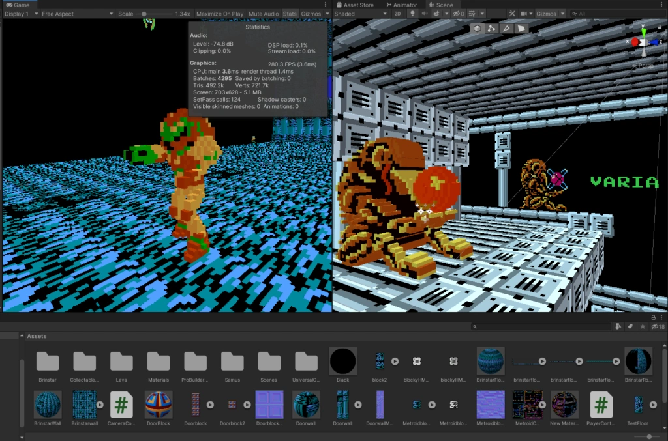Viewport: 668px width, 441px height.
Task: Switch to the Animator tab
Action: pyautogui.click(x=401, y=5)
